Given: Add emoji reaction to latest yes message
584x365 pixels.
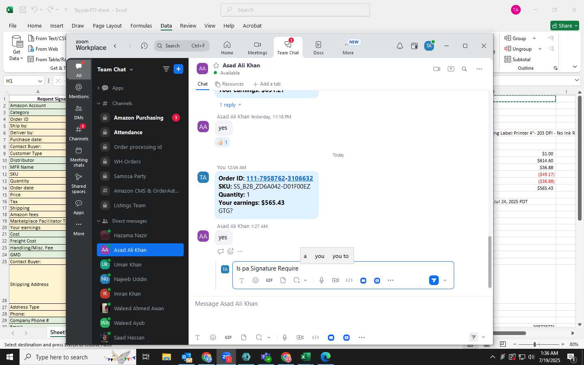Looking at the screenshot, I should [x=230, y=251].
